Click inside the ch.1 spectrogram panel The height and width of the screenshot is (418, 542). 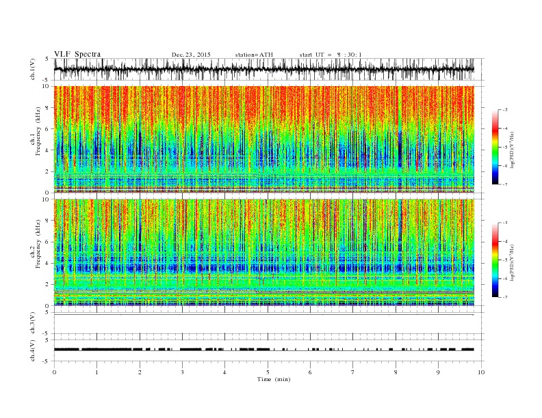(x=263, y=139)
